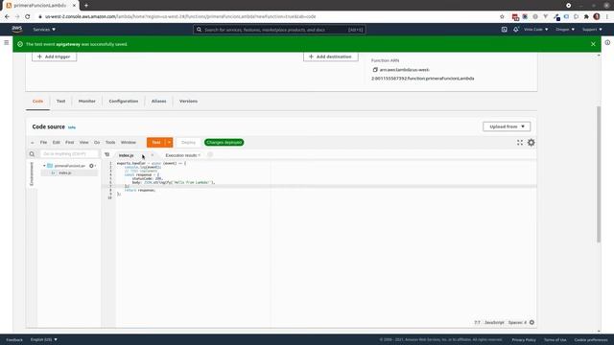Collapse the primeraFuncionLambda folder tree
The height and width of the screenshot is (345, 614).
click(44, 166)
